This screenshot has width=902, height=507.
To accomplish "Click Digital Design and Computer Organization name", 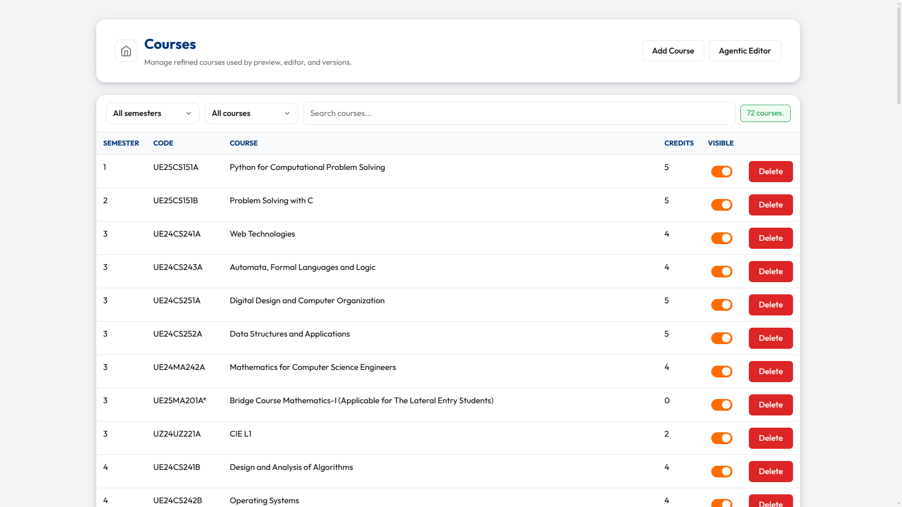I will (307, 300).
